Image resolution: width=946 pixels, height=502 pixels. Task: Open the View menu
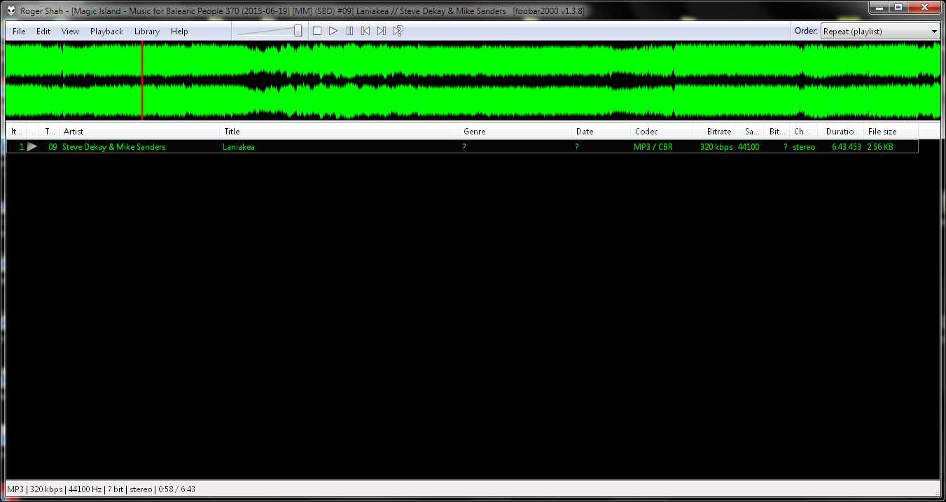[70, 32]
